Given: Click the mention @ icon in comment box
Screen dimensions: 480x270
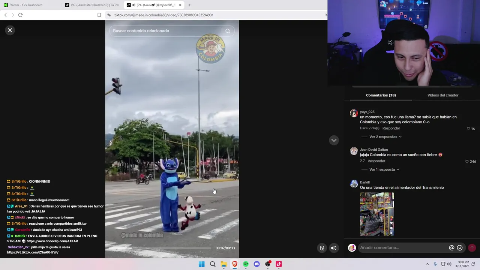Looking at the screenshot, I should click(451, 248).
